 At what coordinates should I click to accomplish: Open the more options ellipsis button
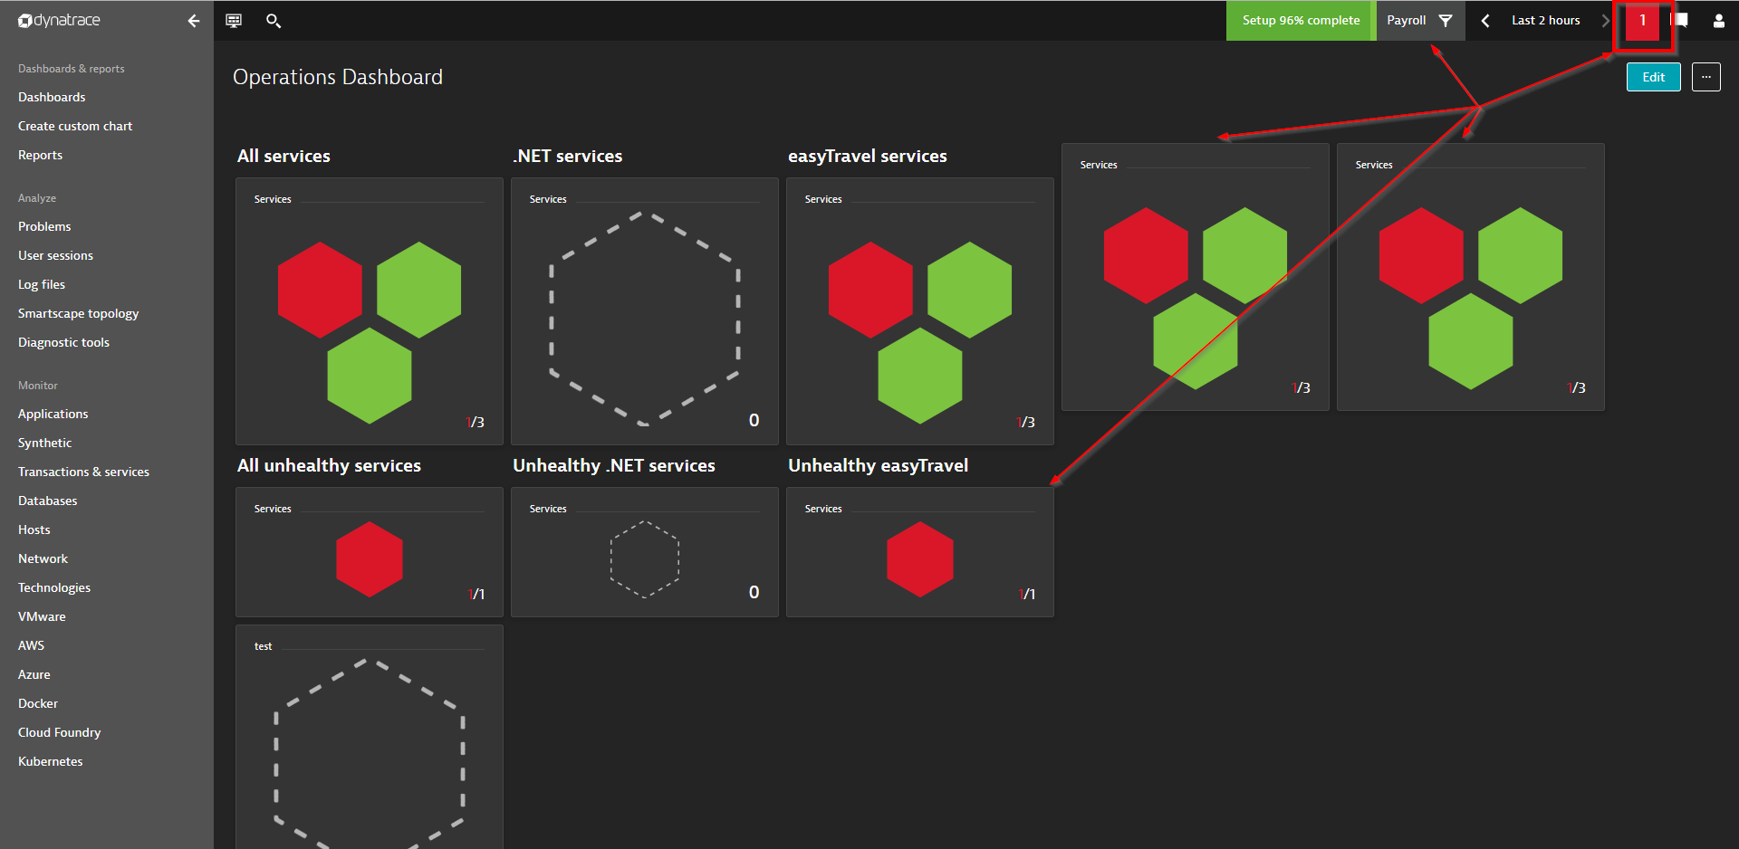(x=1706, y=77)
